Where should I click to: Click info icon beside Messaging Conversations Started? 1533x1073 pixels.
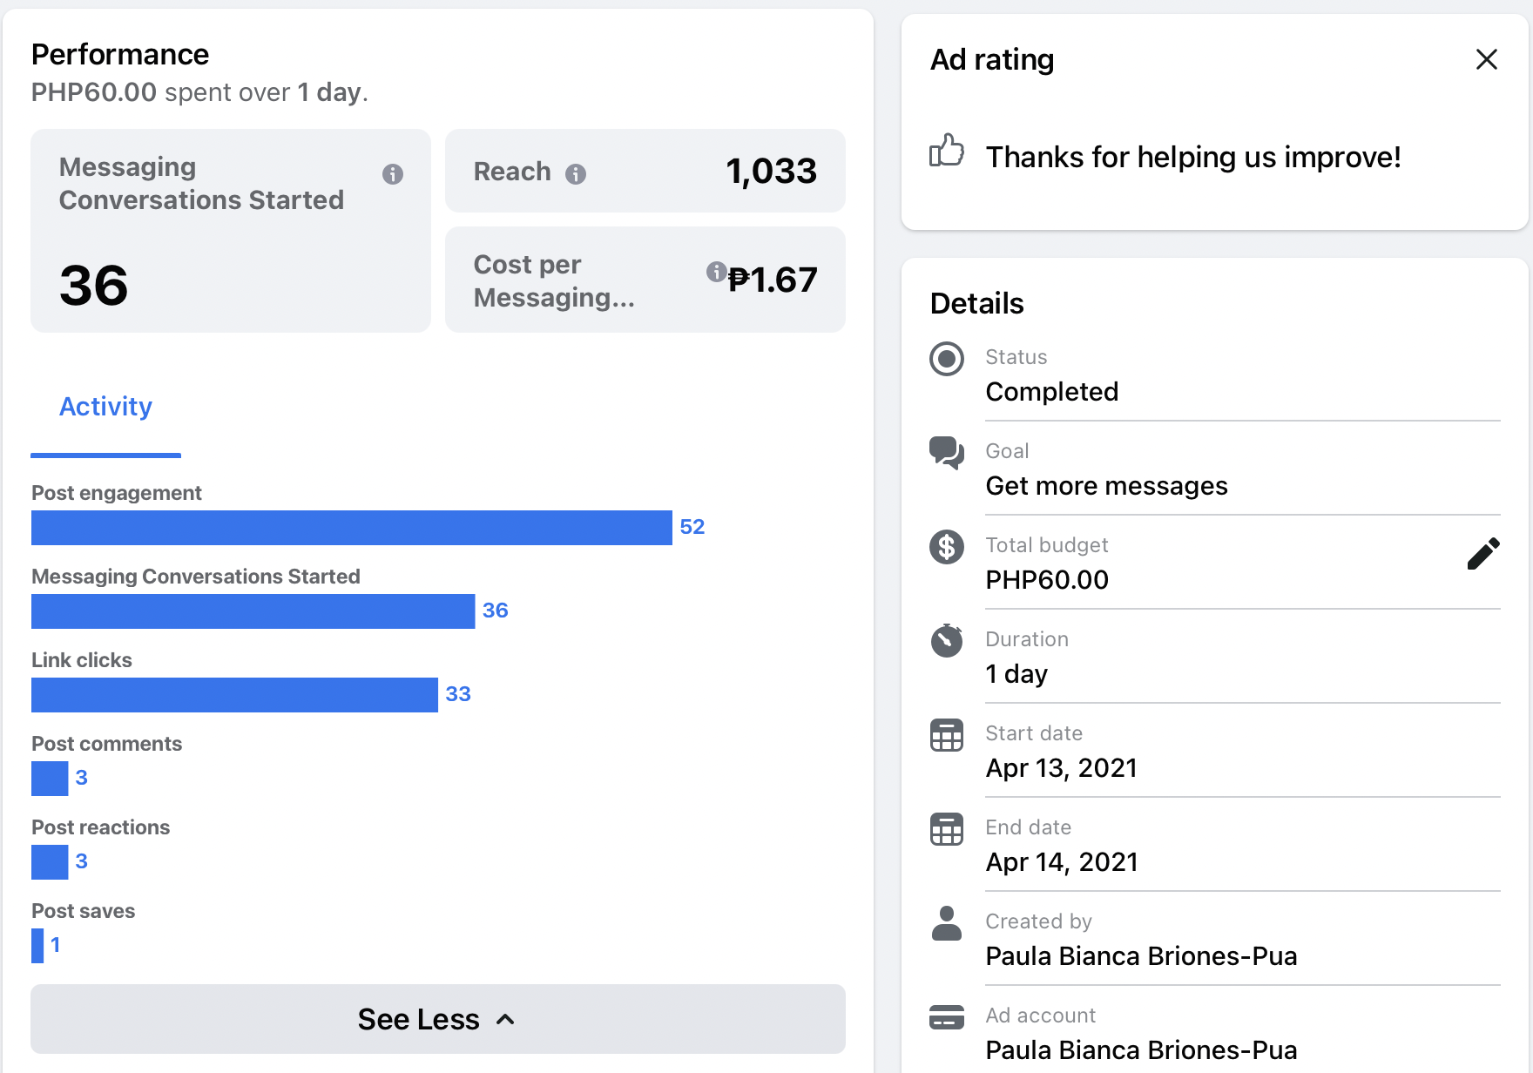(x=393, y=174)
